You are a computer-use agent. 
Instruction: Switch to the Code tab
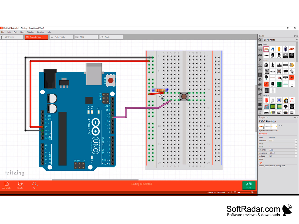click(x=111, y=37)
